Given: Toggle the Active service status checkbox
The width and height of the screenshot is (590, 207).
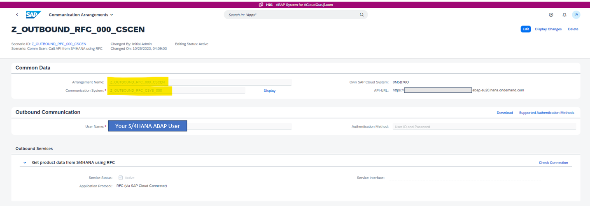Looking at the screenshot, I should [x=121, y=177].
